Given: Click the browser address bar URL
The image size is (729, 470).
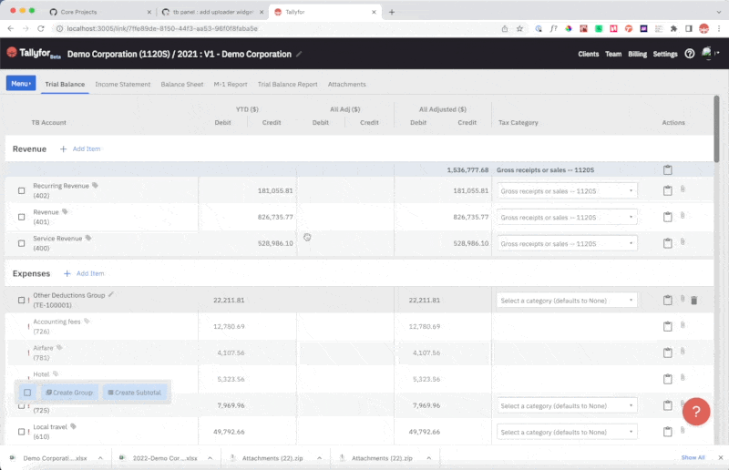Looking at the screenshot, I should (x=162, y=28).
